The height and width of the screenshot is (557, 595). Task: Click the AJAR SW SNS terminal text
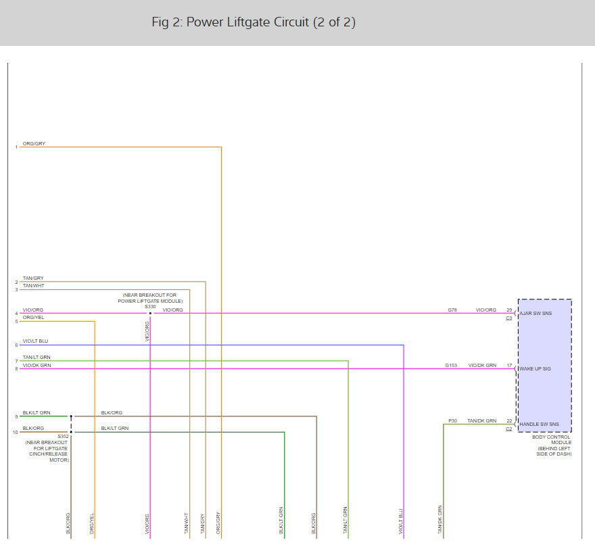[535, 314]
